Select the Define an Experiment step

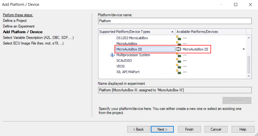click(x=19, y=26)
